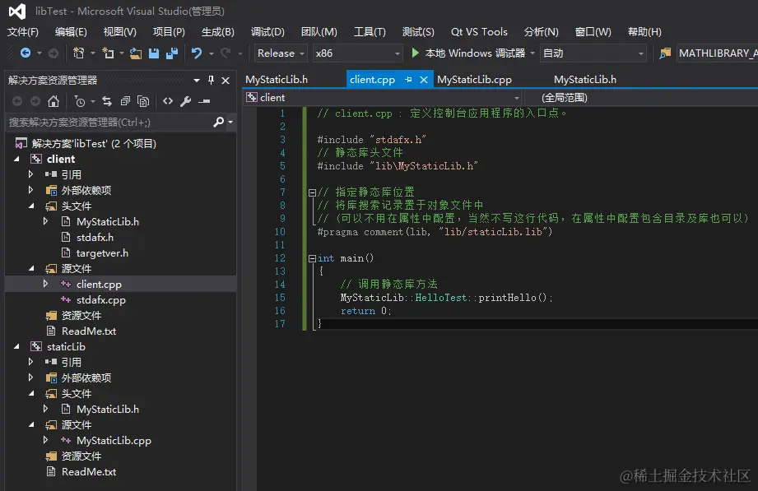The image size is (758, 491).
Task: Click the Save toolbar icon
Action: (x=154, y=53)
